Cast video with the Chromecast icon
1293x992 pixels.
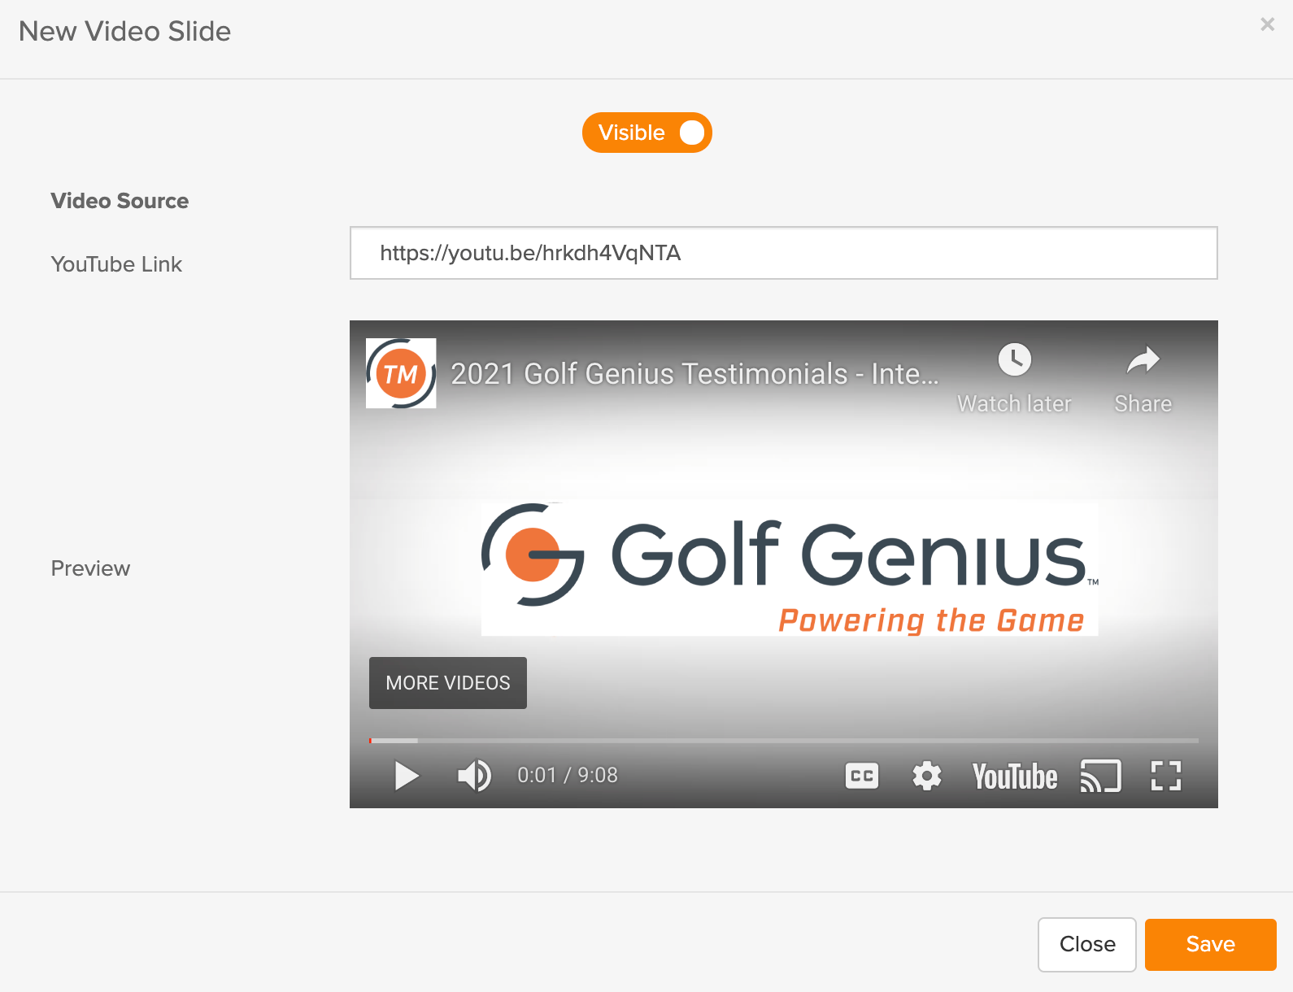pos(1100,776)
